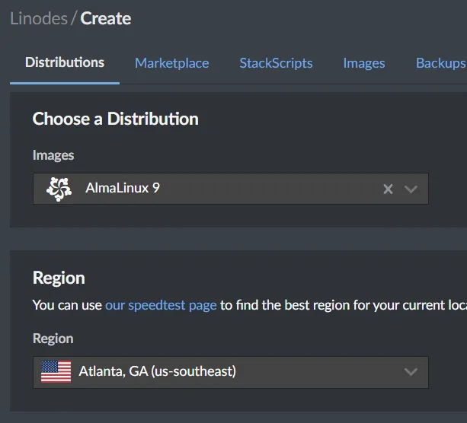The height and width of the screenshot is (423, 467).
Task: Open the speedtest page link
Action: tap(161, 305)
